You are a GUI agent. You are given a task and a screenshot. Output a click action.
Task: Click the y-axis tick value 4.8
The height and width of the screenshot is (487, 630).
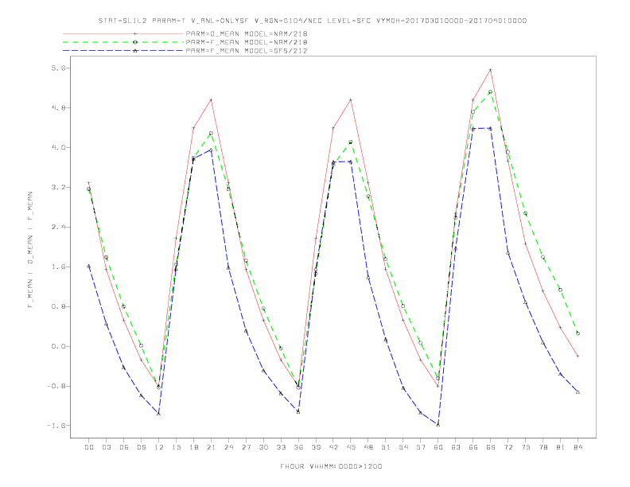[x=57, y=108]
